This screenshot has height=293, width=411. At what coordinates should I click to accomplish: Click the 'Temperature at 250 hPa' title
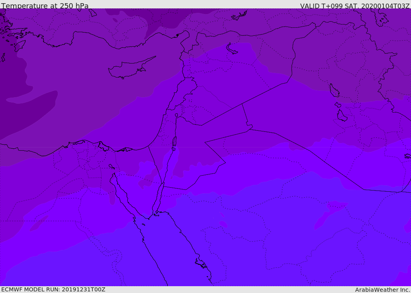(45, 6)
